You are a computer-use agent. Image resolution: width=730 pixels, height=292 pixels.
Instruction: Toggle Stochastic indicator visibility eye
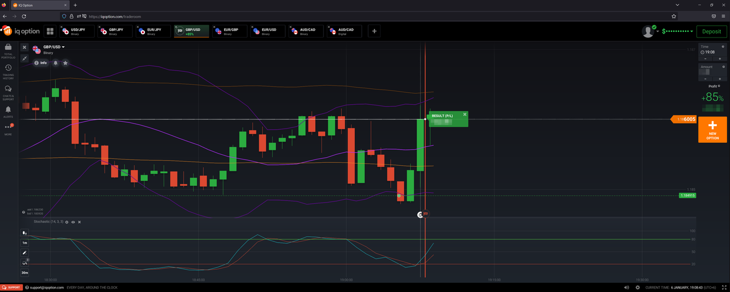click(x=73, y=222)
